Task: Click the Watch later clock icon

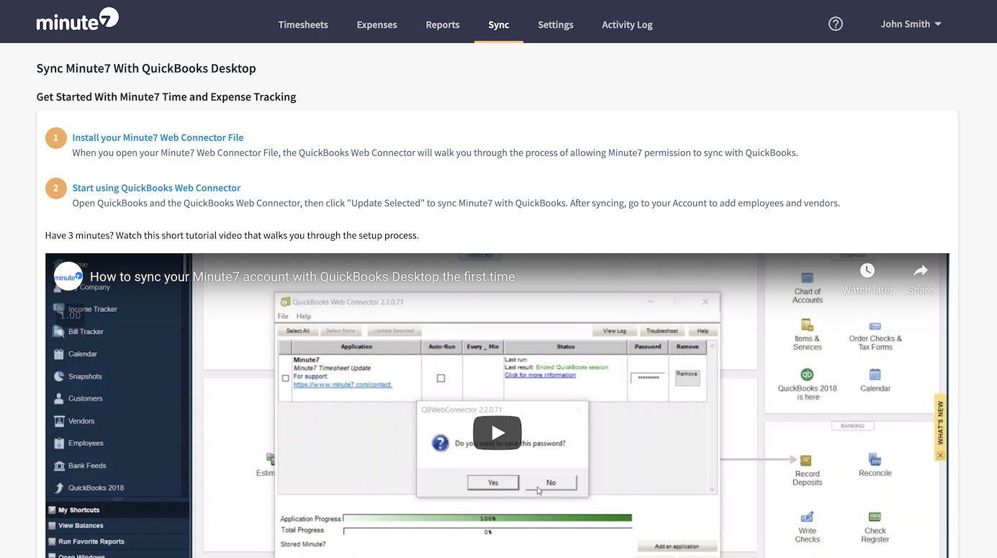Action: [867, 271]
